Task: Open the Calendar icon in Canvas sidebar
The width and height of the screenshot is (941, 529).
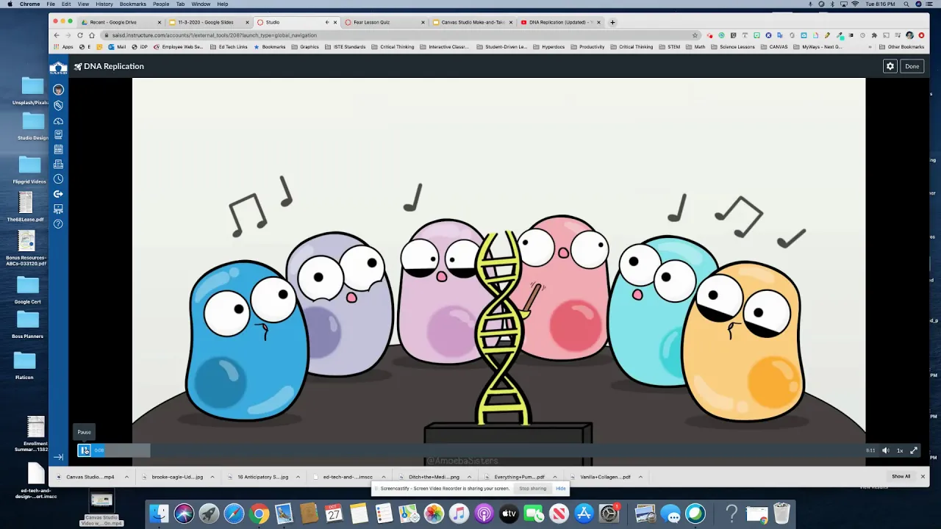Action: pos(58,149)
